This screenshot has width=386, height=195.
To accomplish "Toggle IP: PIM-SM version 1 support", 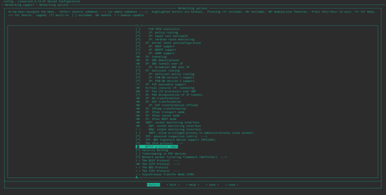I will tap(165, 77).
